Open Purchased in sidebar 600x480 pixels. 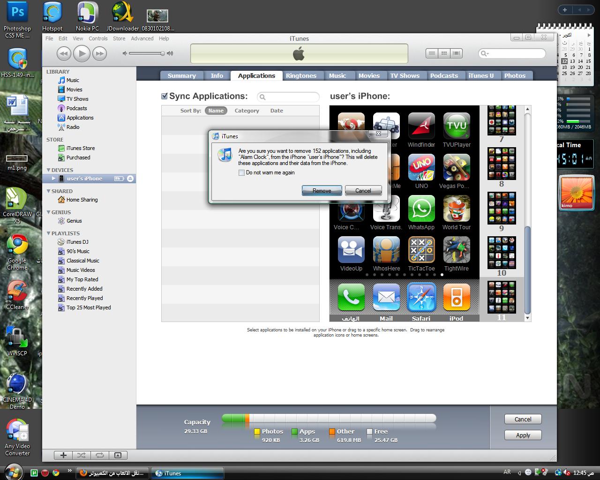[78, 157]
